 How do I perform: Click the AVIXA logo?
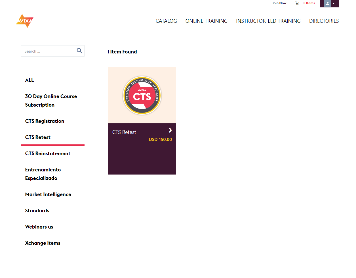(x=25, y=21)
